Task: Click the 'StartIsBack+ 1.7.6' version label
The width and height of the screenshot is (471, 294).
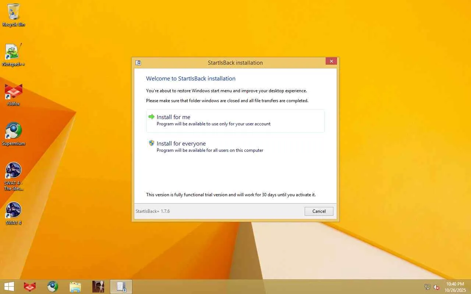Action: 153,211
